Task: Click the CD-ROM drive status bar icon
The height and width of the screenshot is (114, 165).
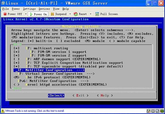Action: [158, 111]
